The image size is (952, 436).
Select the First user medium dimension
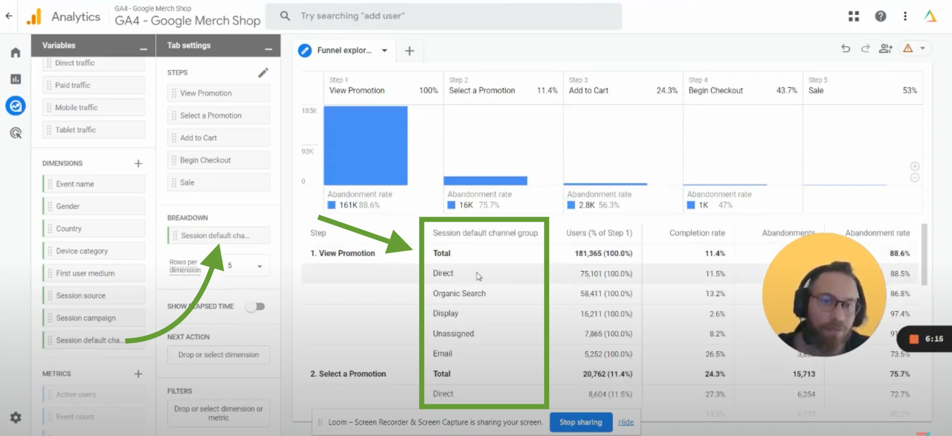click(x=94, y=273)
